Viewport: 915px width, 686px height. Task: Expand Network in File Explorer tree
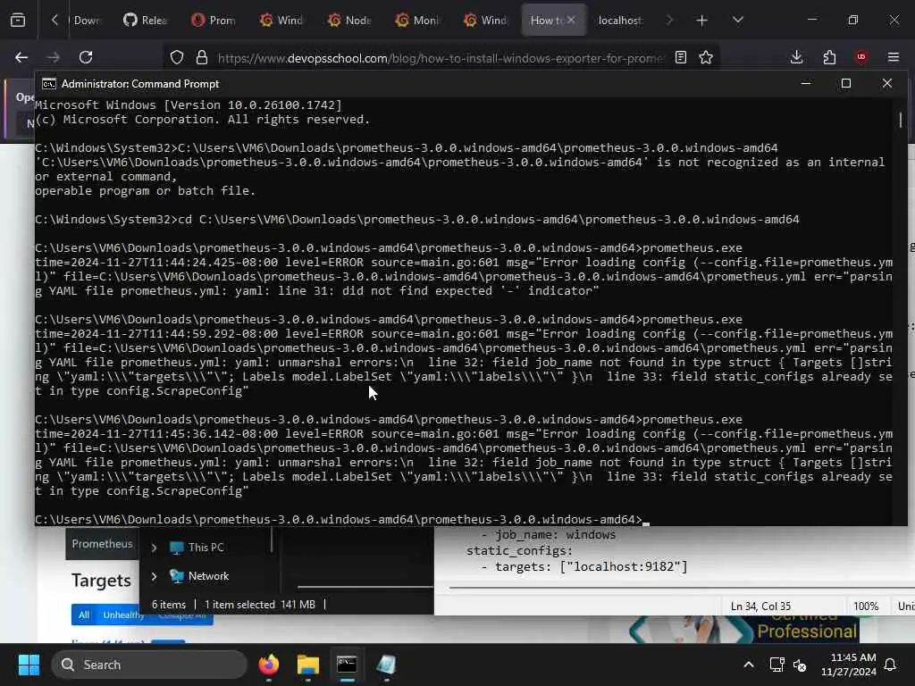pyautogui.click(x=154, y=576)
